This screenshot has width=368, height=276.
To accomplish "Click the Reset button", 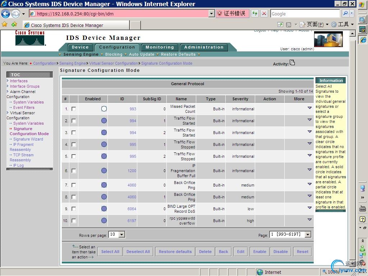I will [x=302, y=252].
